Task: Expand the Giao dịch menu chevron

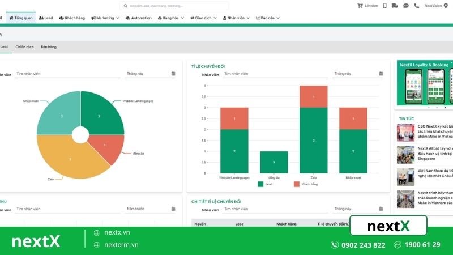Action: 215,18
